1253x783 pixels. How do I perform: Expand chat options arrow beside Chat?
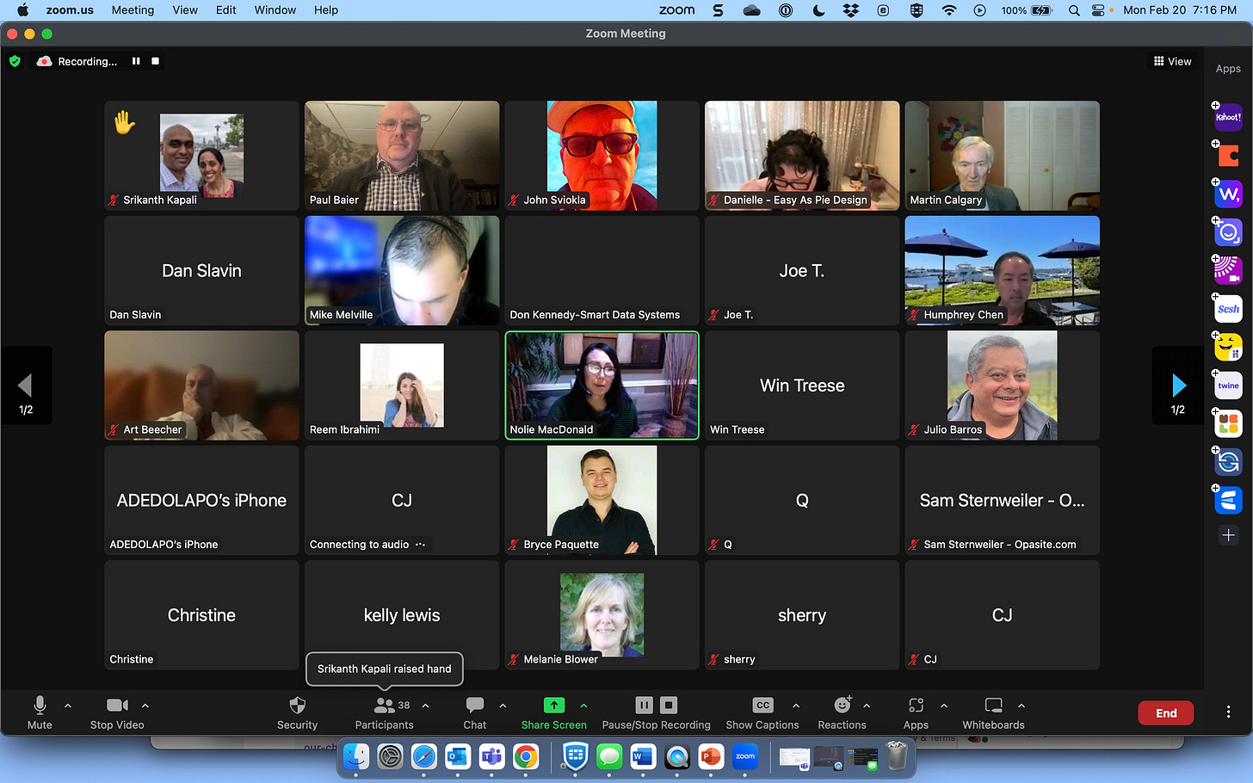(x=503, y=706)
